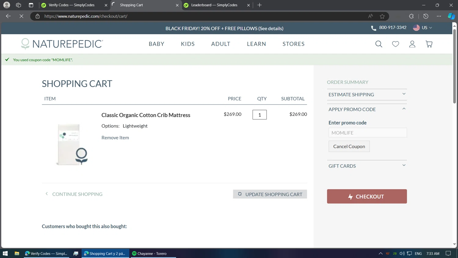Image resolution: width=458 pixels, height=258 pixels.
Task: Click Cancel Coupon button
Action: click(x=349, y=146)
